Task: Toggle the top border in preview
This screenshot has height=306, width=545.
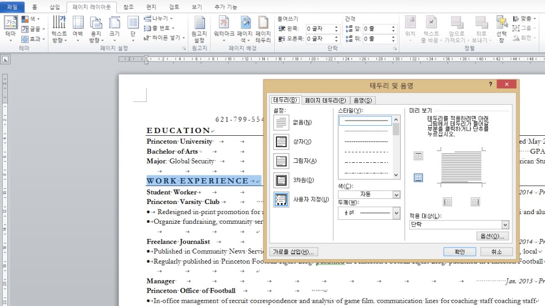Action: click(x=418, y=156)
